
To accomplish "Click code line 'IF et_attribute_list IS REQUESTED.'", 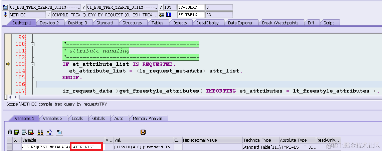I will (x=119, y=64).
